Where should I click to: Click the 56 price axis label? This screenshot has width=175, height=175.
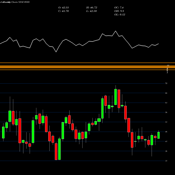(166, 112)
